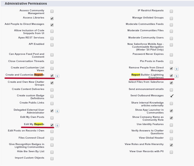Screen dimensions: 194x166
Task: Open info icon for Create and Customize Reports
Action: [57, 76]
